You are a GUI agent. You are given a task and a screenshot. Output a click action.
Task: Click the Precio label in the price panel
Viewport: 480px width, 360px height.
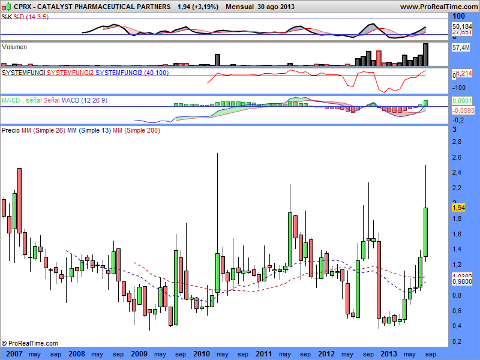[11, 130]
